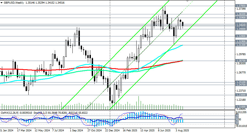Image resolution: width=247 pixels, height=133 pixels.
Task: Click the 1.37390 scale value
Action: 241,9
